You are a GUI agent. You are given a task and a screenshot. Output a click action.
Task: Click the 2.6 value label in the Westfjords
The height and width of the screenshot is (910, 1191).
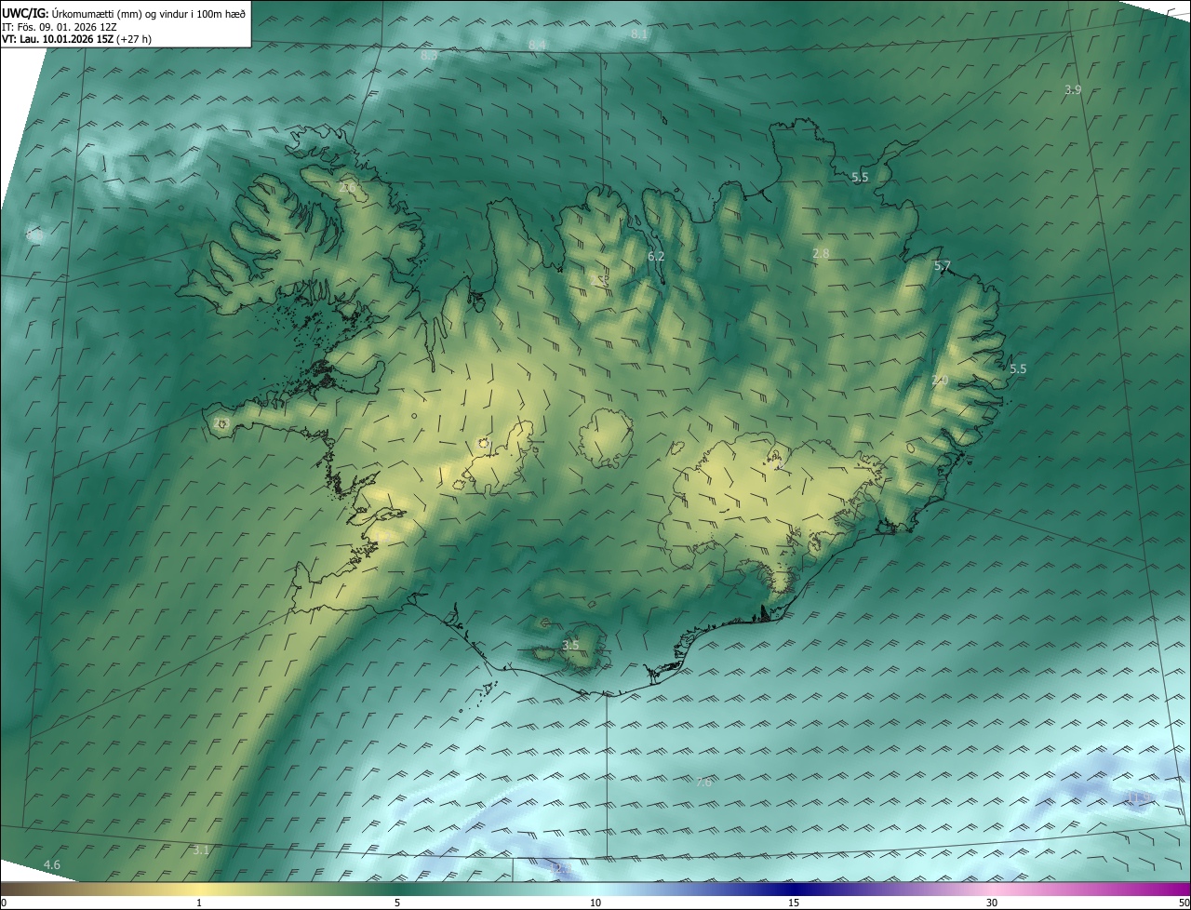point(348,188)
